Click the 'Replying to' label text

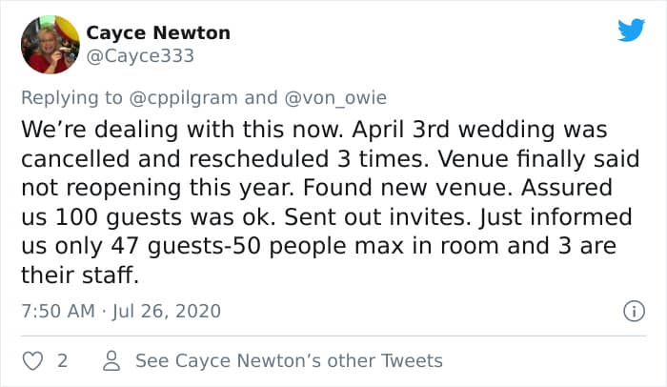[72, 97]
